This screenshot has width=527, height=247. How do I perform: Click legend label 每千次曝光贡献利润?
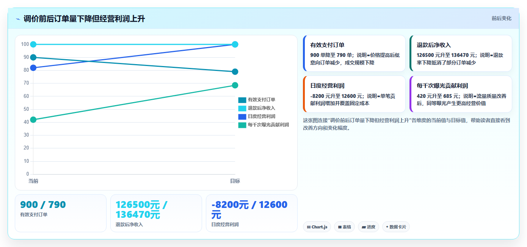[x=268, y=125]
